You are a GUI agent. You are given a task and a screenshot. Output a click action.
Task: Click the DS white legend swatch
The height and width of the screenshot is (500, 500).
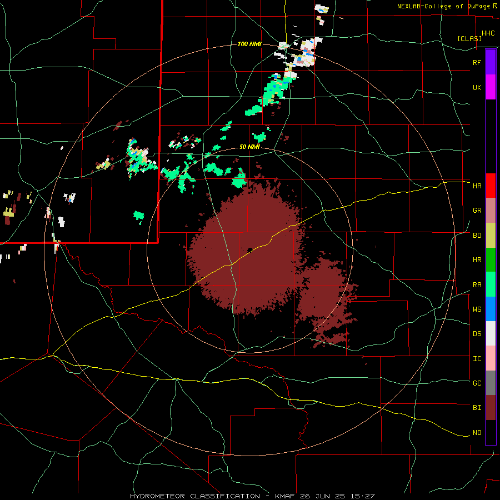pos(491,333)
